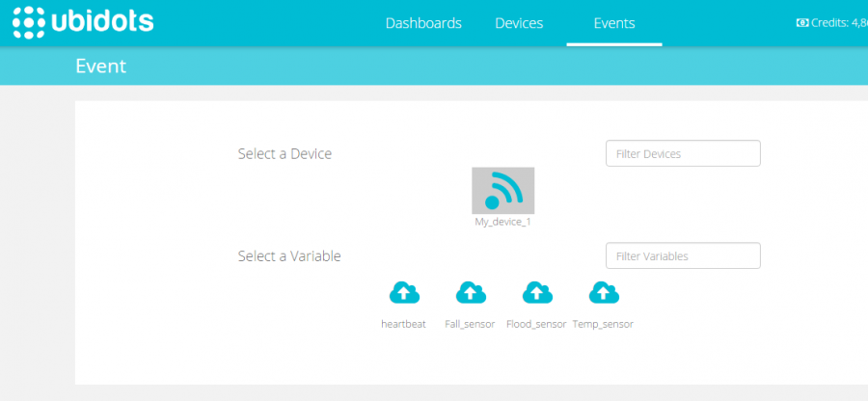Viewport: 868px width, 401px height.
Task: Click the Flood_sensor text label
Action: point(536,325)
